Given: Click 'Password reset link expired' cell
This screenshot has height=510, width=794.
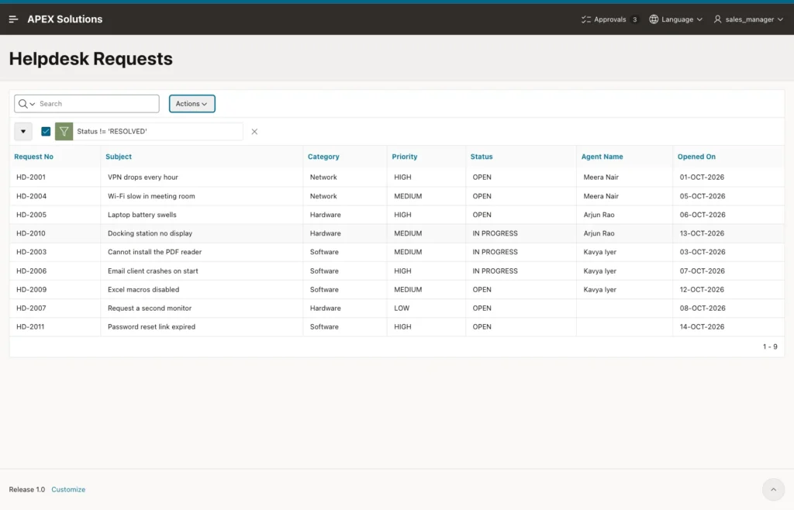Looking at the screenshot, I should (202, 327).
